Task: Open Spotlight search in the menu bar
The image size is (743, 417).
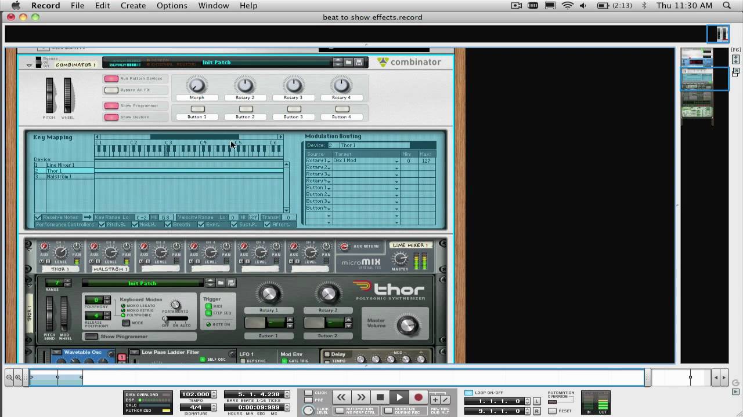Action: 727,6
